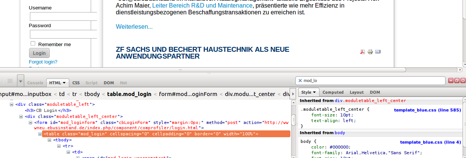Collapse the td node
This screenshot has width=466, height=158.
tap(69, 152)
